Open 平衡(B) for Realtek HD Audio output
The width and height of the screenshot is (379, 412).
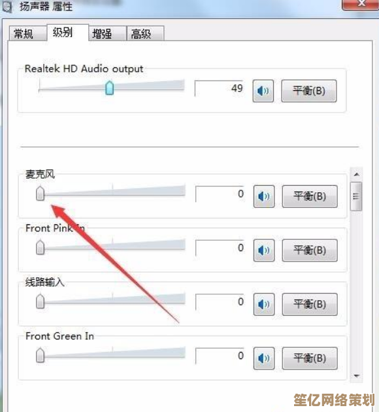pos(309,91)
